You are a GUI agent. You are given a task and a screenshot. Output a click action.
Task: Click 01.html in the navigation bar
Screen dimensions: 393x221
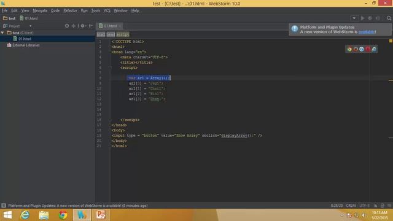tap(29, 18)
